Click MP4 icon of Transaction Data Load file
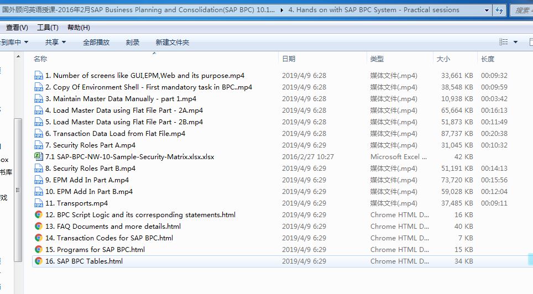The width and height of the screenshot is (533, 294). coord(38,134)
